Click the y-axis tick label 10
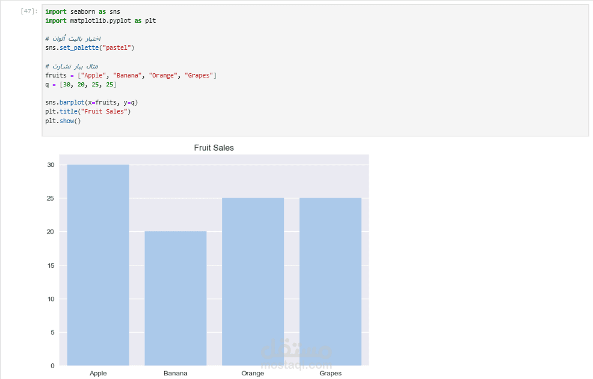 tap(51, 299)
